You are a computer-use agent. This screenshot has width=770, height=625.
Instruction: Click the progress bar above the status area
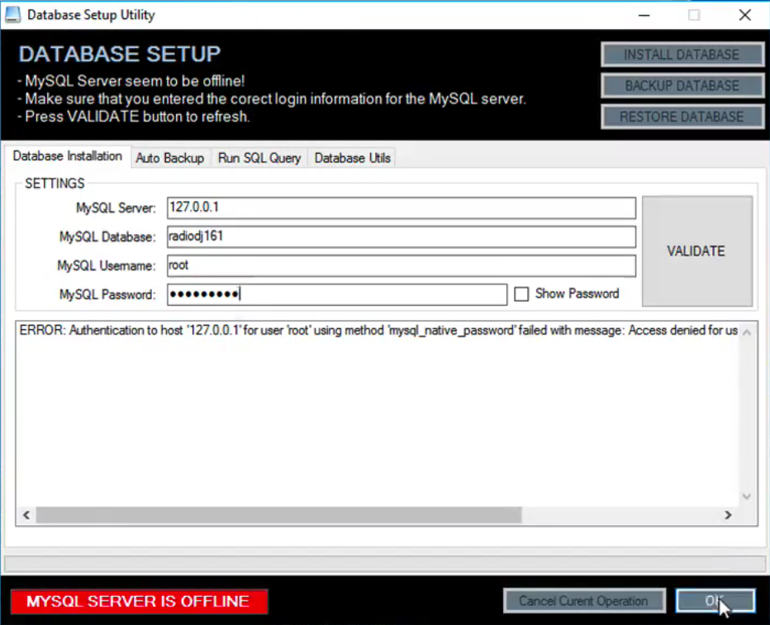385,563
